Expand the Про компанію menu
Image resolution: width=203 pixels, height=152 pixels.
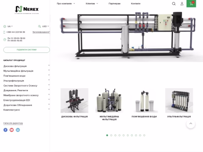tap(66, 3)
